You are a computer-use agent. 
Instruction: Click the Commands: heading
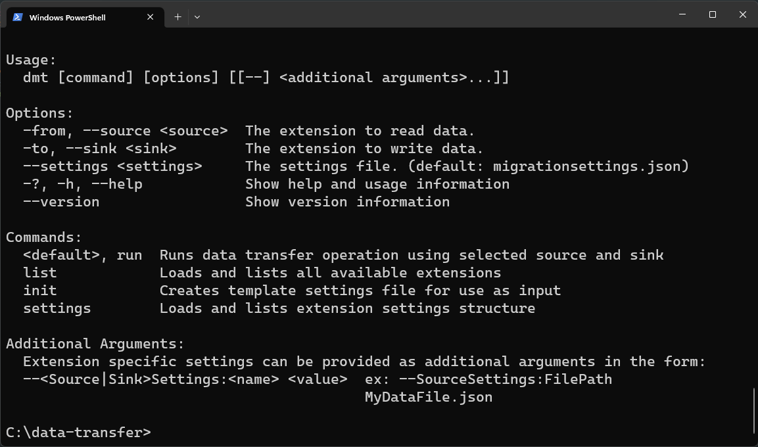click(44, 237)
